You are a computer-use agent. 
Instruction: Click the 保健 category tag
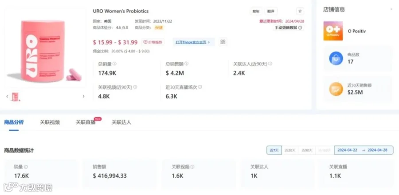pos(159,28)
